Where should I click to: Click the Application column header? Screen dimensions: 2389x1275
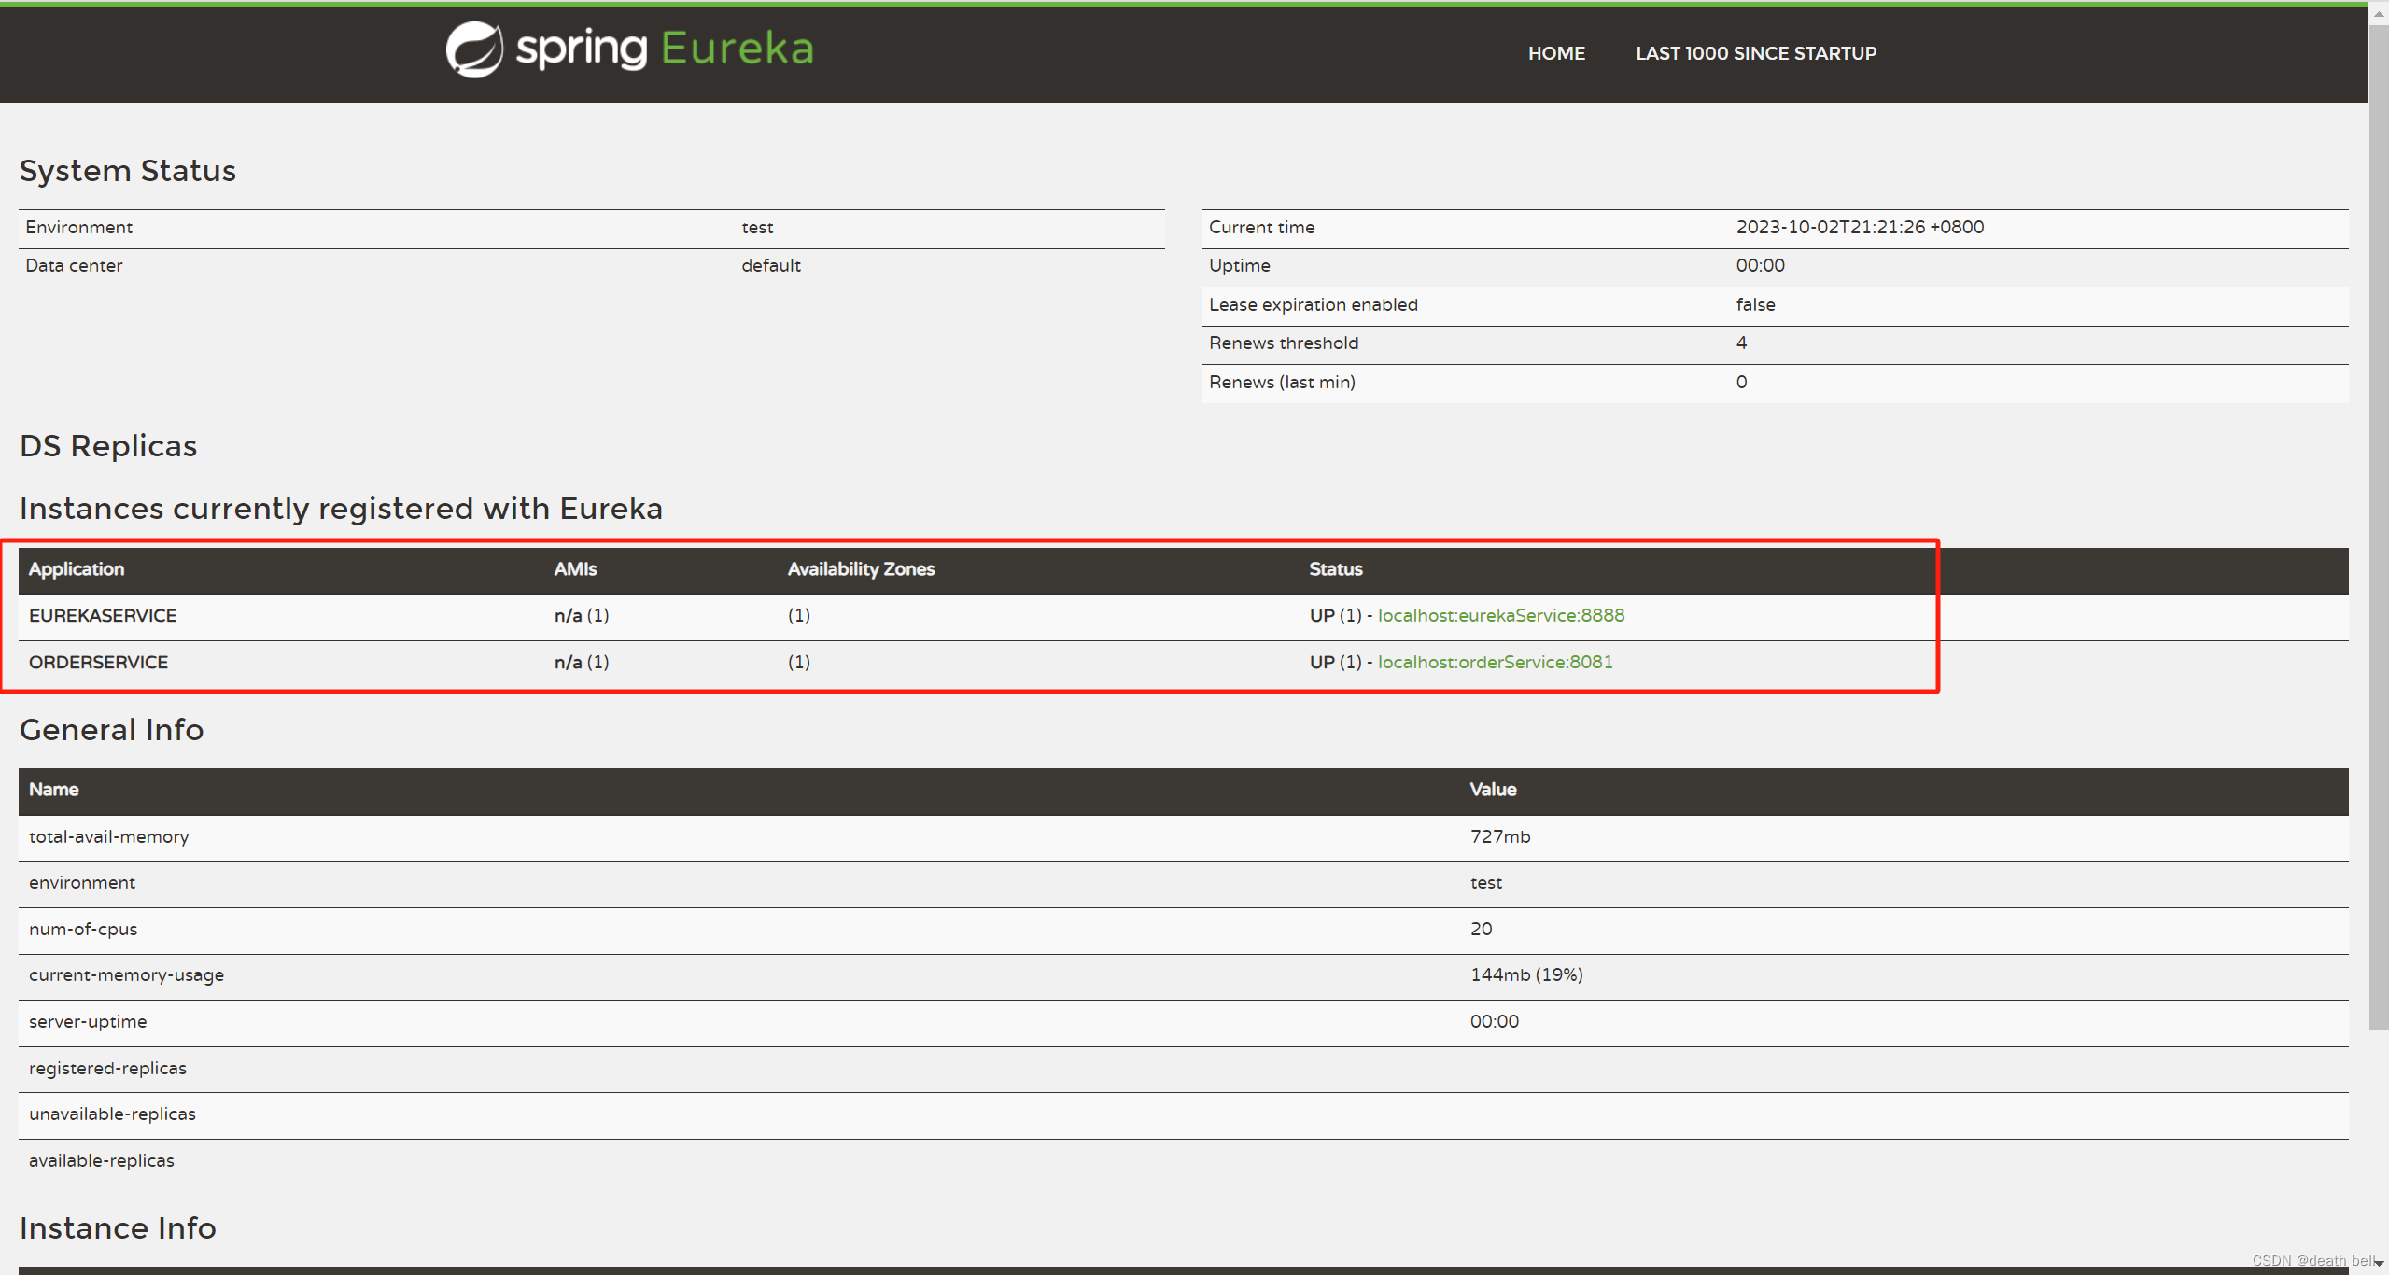77,569
